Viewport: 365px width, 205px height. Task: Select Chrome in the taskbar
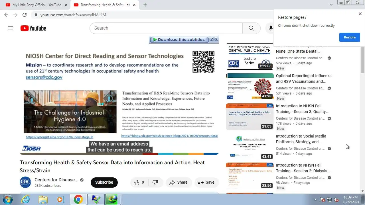[x=78, y=199]
